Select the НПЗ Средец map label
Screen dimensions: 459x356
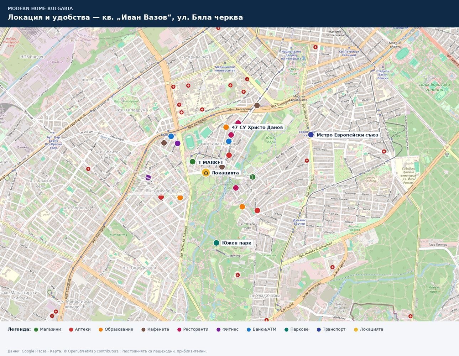click(32, 56)
